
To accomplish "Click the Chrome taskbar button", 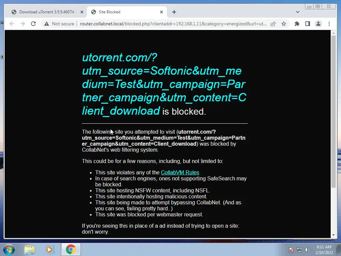I will coord(71,249).
